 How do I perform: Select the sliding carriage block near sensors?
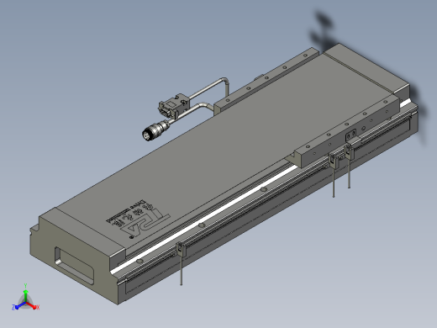pos(347,132)
